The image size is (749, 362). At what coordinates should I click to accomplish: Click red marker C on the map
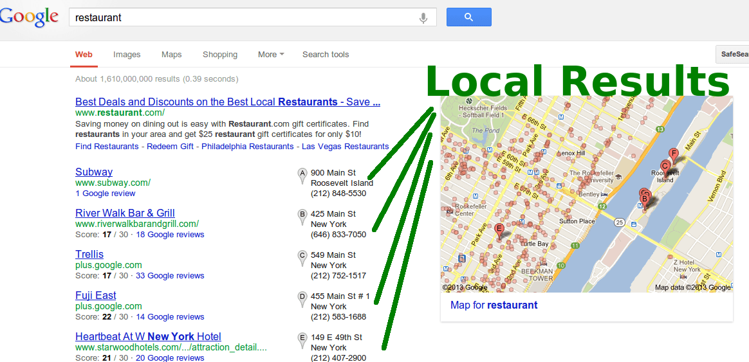pos(665,168)
